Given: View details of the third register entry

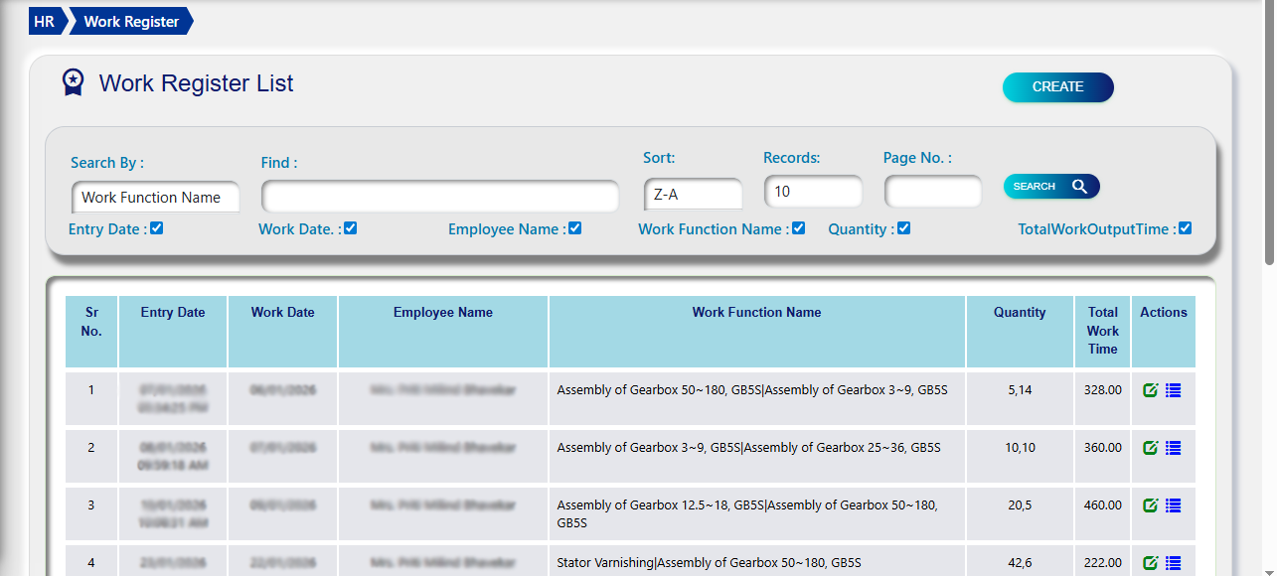Looking at the screenshot, I should click(x=1173, y=506).
